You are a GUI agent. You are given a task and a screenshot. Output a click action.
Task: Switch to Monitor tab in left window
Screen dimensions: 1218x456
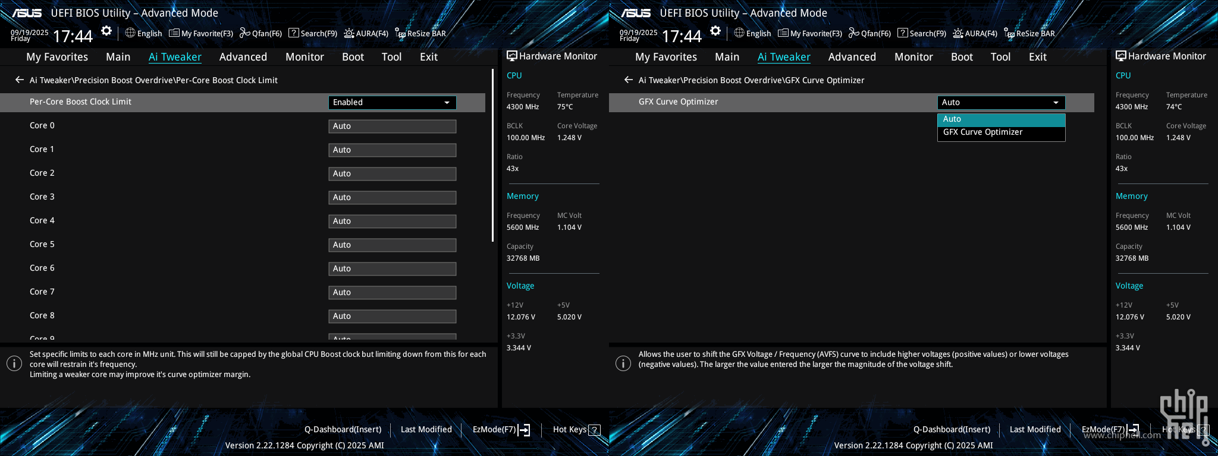click(305, 57)
